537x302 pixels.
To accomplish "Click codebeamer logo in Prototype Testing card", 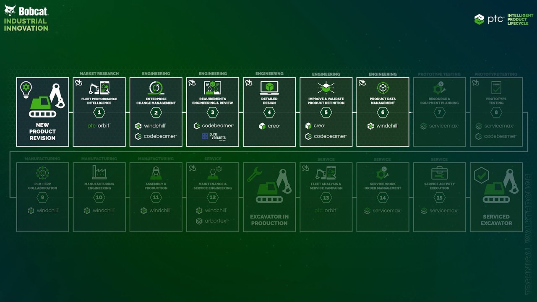I will coord(496,136).
